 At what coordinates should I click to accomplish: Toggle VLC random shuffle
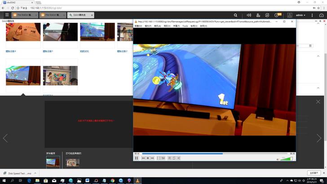click(178, 158)
